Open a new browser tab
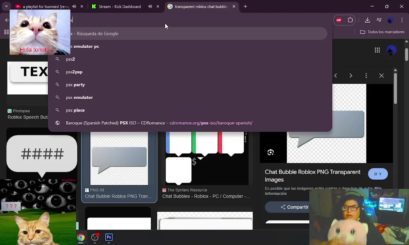 (x=245, y=6)
